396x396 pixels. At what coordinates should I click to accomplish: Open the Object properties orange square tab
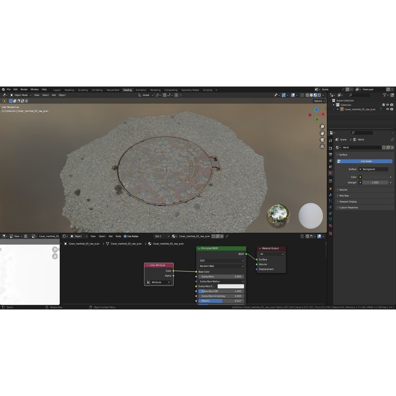(330, 189)
